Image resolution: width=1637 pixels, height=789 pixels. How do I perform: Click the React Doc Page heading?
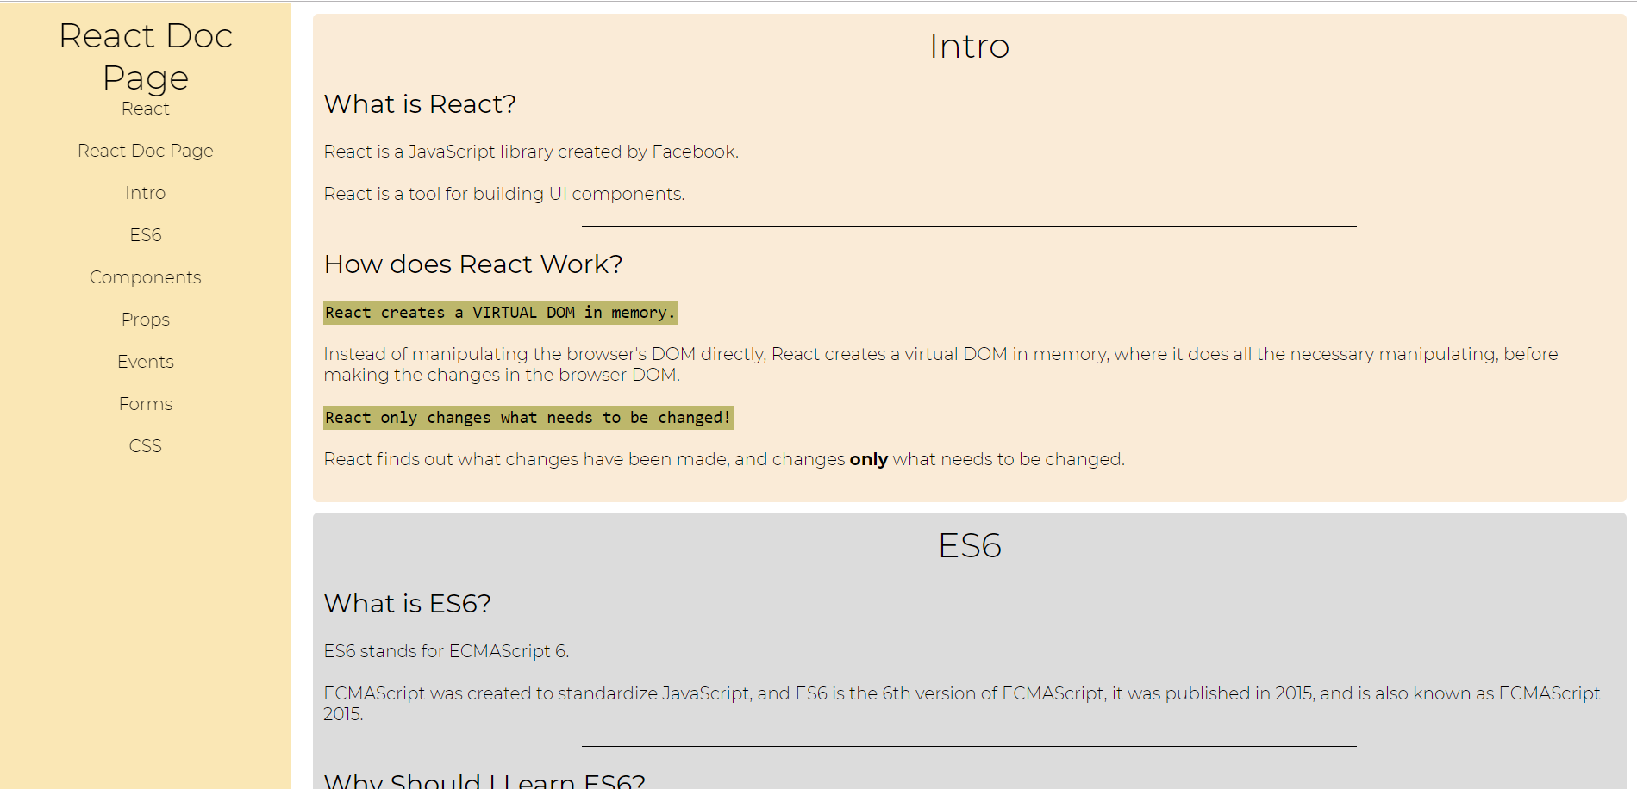[x=145, y=56]
